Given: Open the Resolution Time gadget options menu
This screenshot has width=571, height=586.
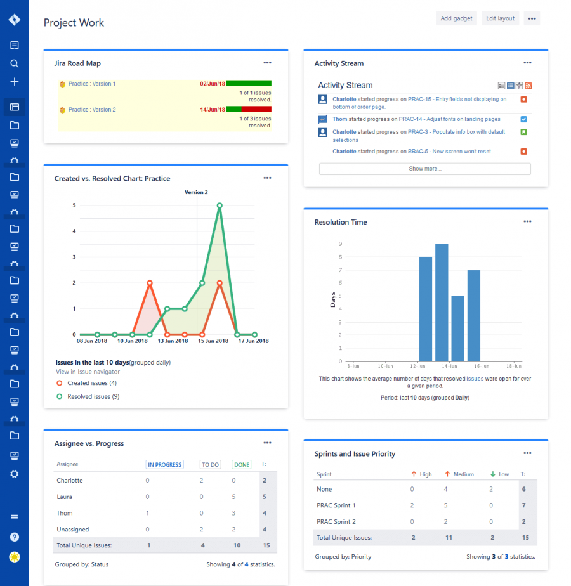Looking at the screenshot, I should point(527,221).
